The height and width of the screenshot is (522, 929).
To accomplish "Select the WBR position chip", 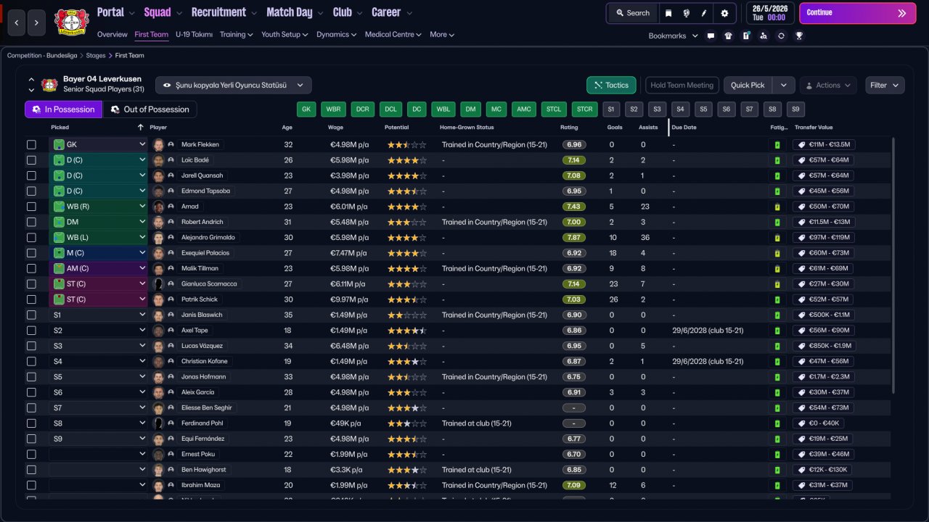I will click(333, 109).
